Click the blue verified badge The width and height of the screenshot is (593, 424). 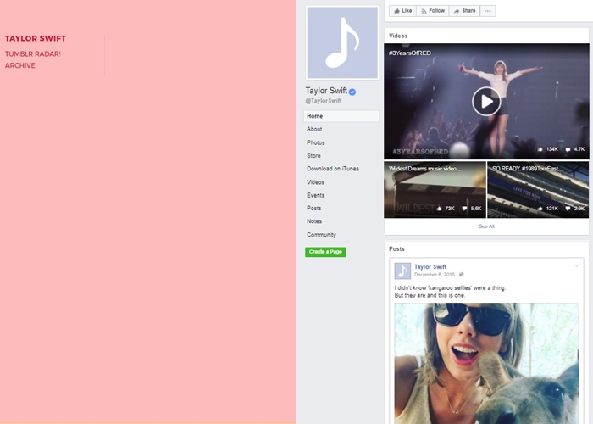click(x=352, y=91)
